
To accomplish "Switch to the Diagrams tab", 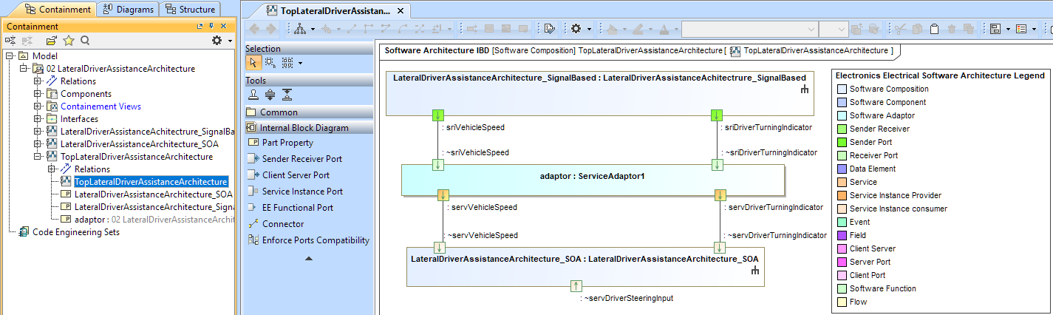I will coord(129,10).
